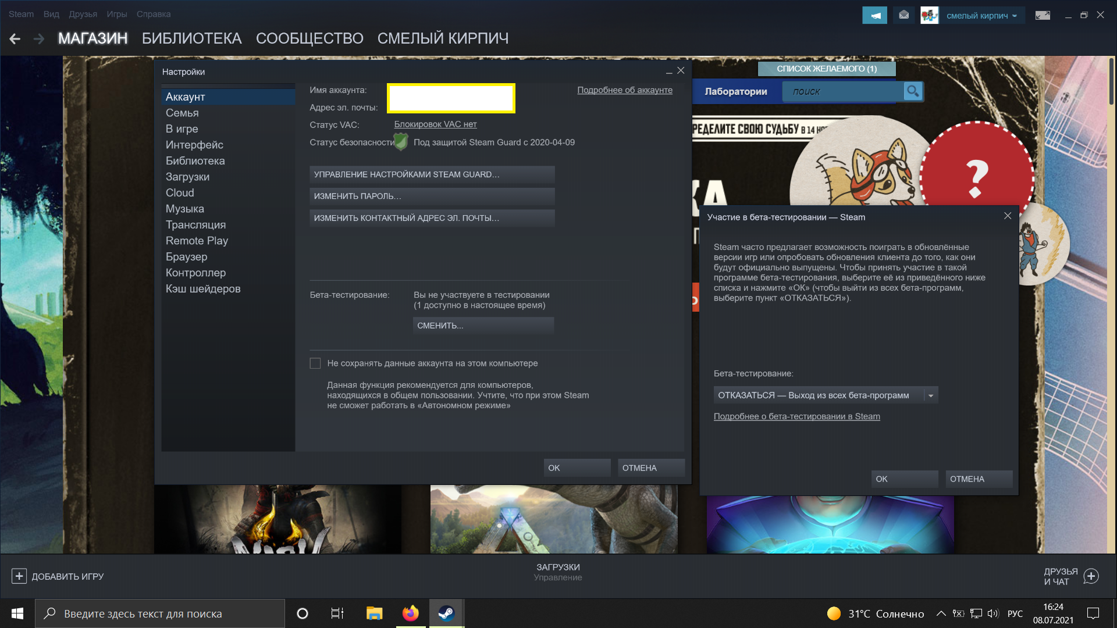Close the beta participation dialog
Screen dimensions: 1117x628
click(1008, 216)
